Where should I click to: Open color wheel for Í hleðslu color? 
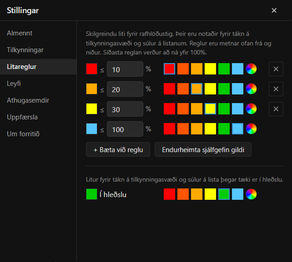click(251, 194)
